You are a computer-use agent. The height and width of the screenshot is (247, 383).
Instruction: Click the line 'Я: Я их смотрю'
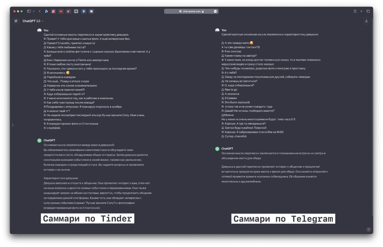(x=231, y=51)
